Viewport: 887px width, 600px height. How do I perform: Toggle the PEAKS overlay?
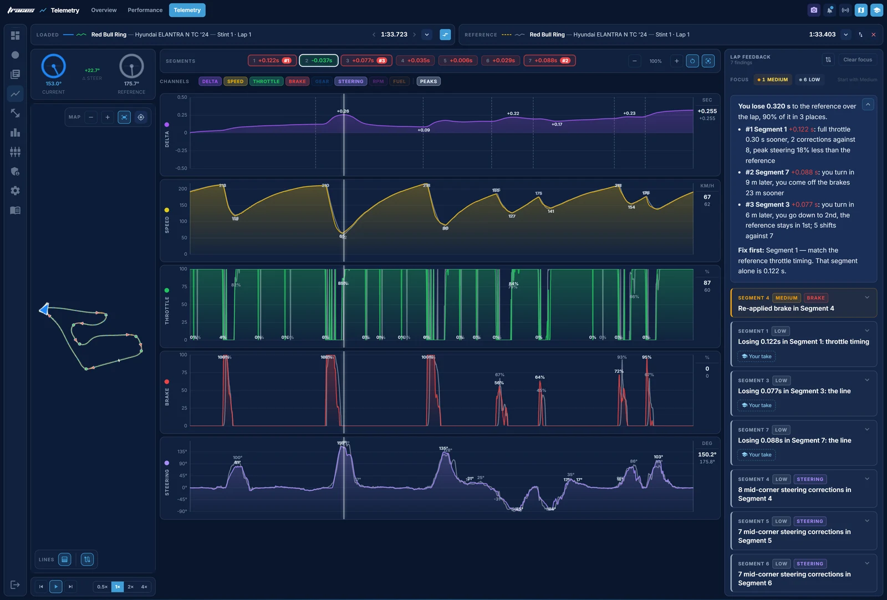pyautogui.click(x=429, y=81)
